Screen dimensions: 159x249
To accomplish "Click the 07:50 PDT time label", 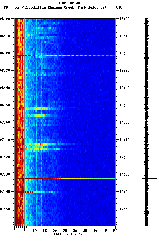I will click(5, 209).
